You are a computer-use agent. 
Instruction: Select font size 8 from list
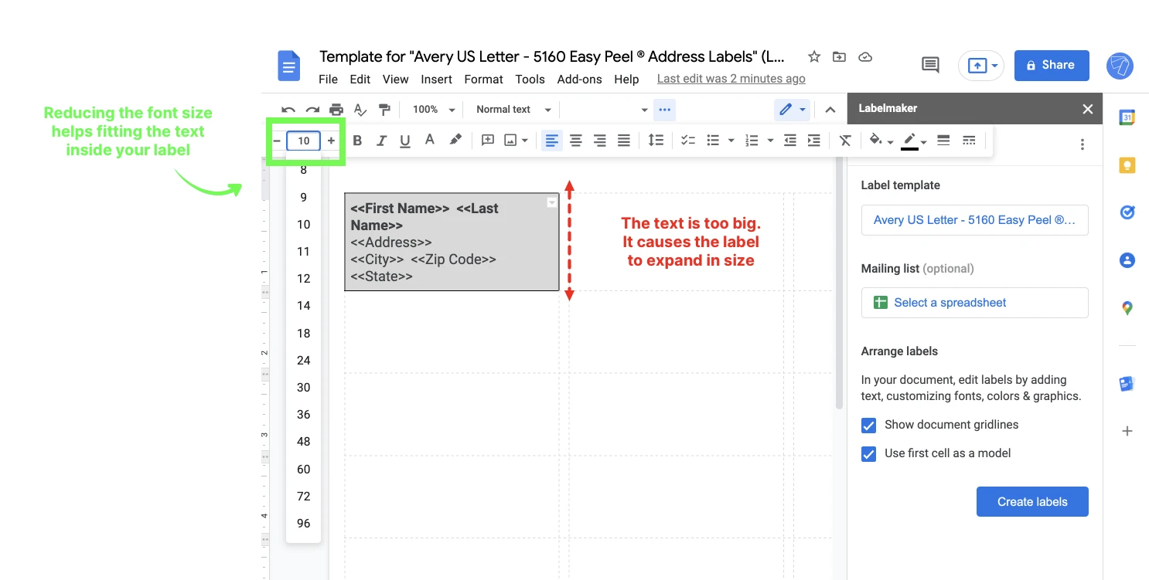304,170
